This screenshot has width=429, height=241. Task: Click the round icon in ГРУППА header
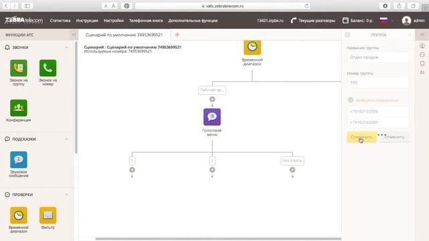click(x=347, y=35)
